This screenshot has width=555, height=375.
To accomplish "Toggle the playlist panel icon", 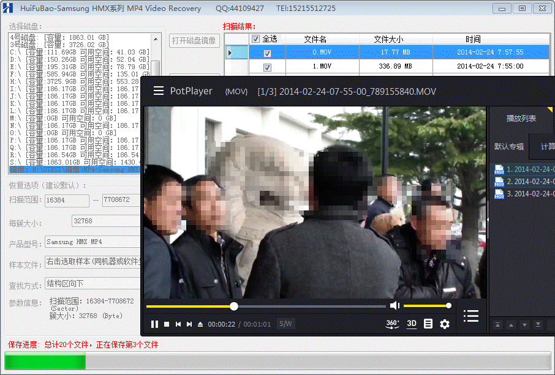I will pyautogui.click(x=471, y=316).
